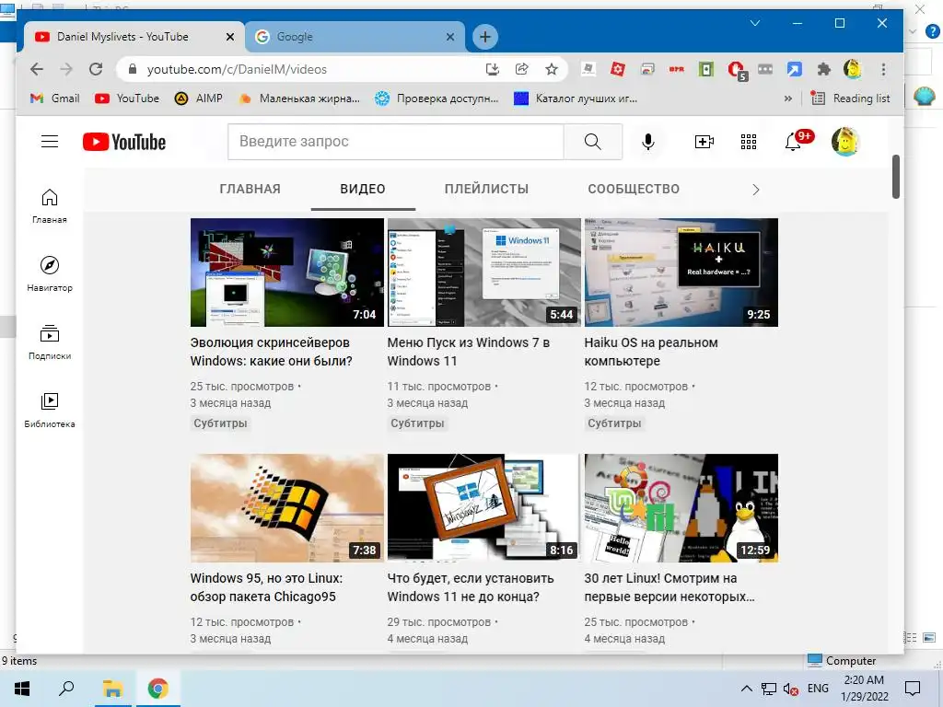
Task: Open Библиотека in the sidebar
Action: tap(50, 410)
